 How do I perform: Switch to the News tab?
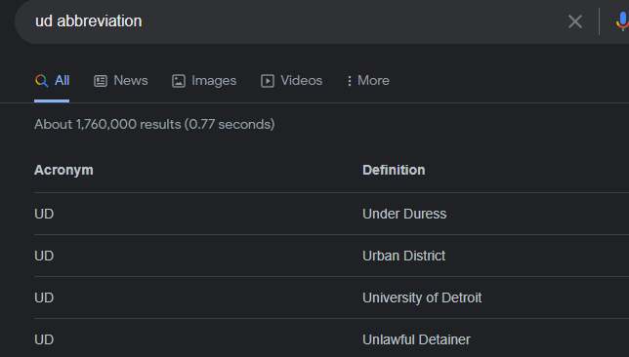click(121, 81)
